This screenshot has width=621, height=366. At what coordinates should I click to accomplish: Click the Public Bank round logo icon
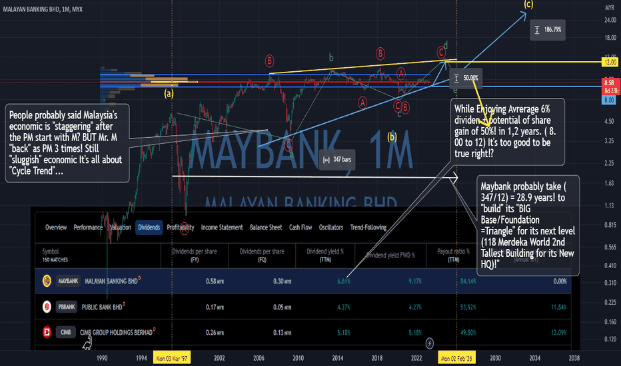47,307
